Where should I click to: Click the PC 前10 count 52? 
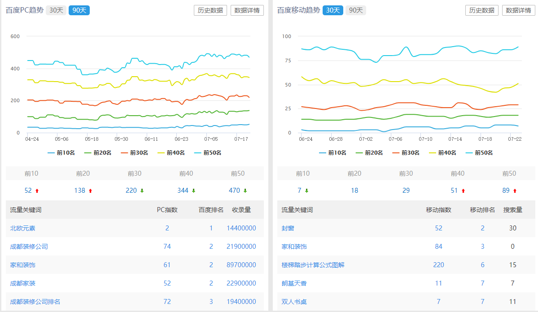pyautogui.click(x=28, y=191)
